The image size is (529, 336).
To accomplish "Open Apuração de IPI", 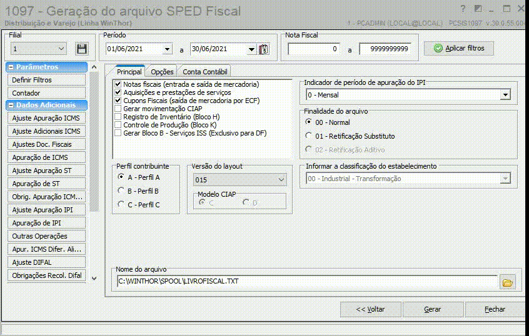I will [46, 223].
